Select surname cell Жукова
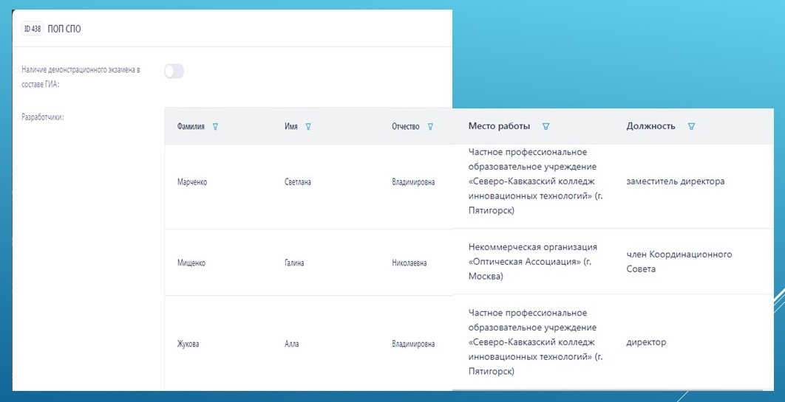The height and width of the screenshot is (402, 785). (188, 344)
